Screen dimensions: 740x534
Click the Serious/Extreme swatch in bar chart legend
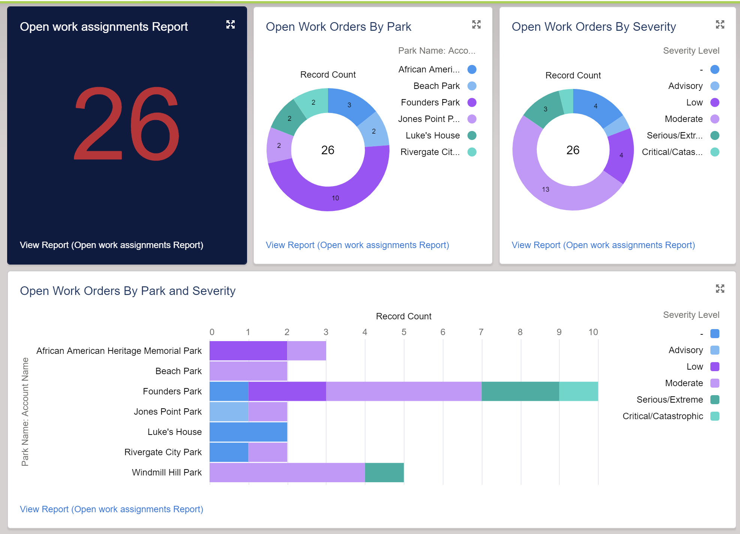[715, 400]
